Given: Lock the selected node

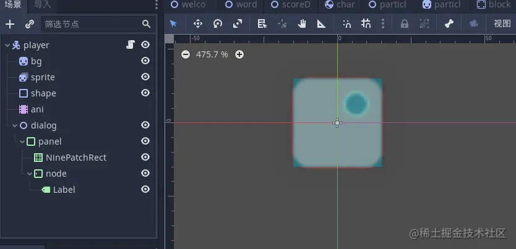Looking at the screenshot, I should (405, 23).
